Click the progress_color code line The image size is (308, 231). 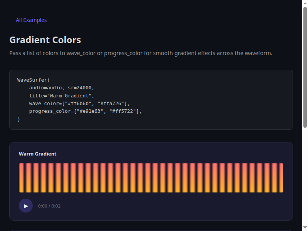(x=85, y=111)
